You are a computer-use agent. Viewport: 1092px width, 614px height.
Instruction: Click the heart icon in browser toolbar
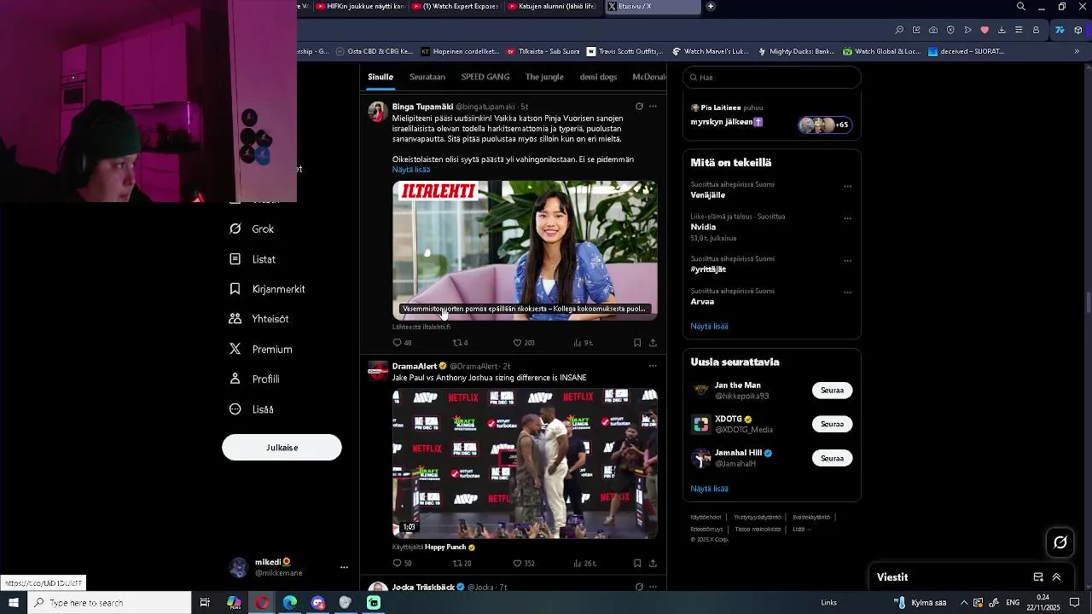[985, 30]
